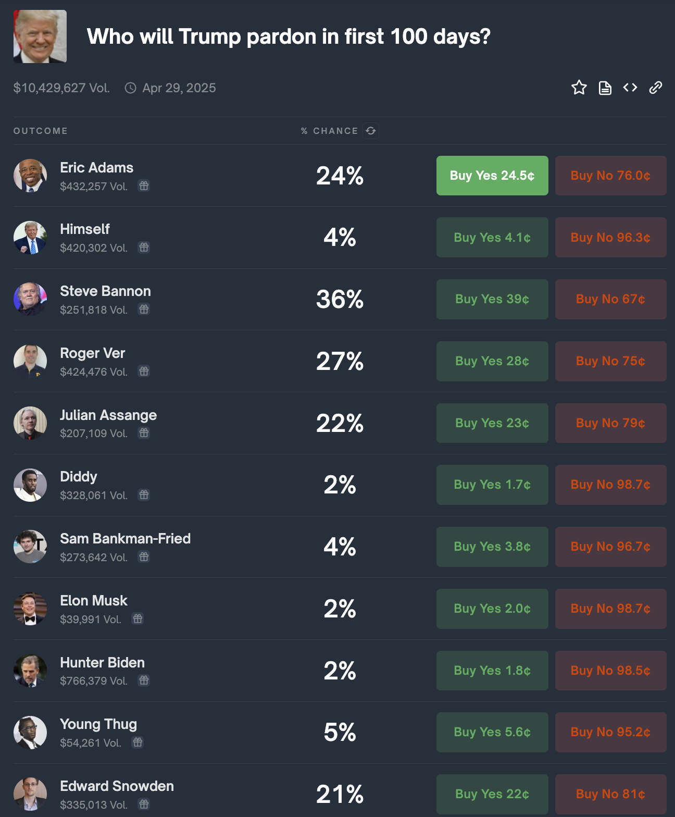Click the star favorite icon

(x=579, y=88)
